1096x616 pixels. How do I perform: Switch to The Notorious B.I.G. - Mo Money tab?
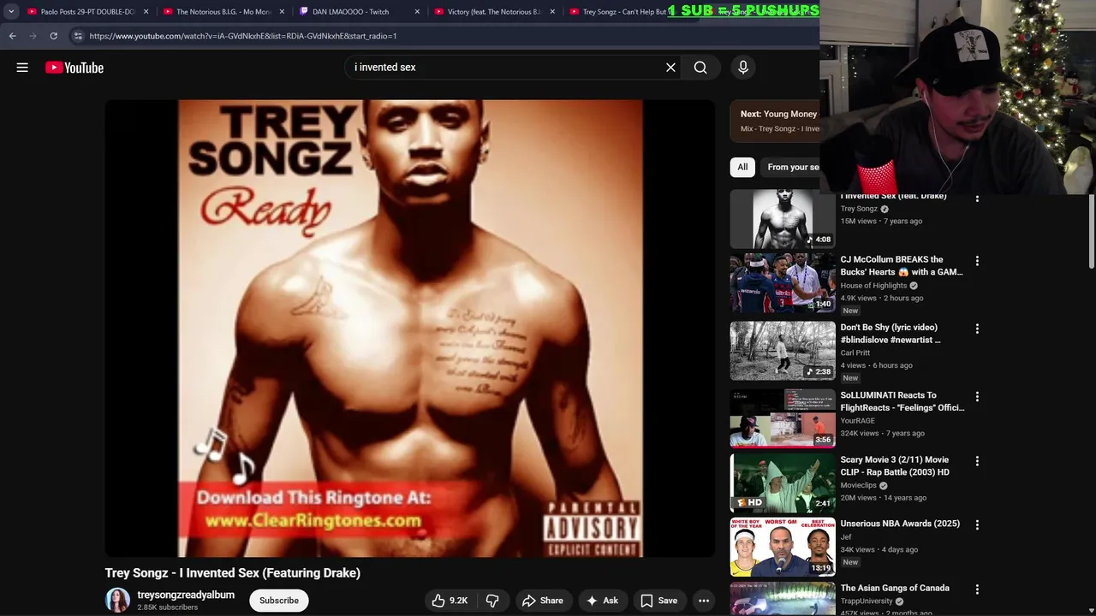point(223,12)
